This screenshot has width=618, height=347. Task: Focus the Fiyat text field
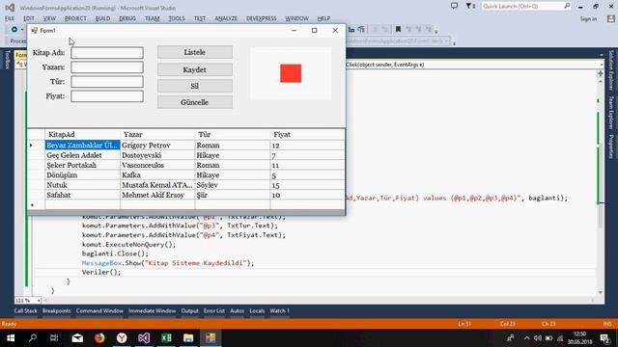(x=107, y=96)
